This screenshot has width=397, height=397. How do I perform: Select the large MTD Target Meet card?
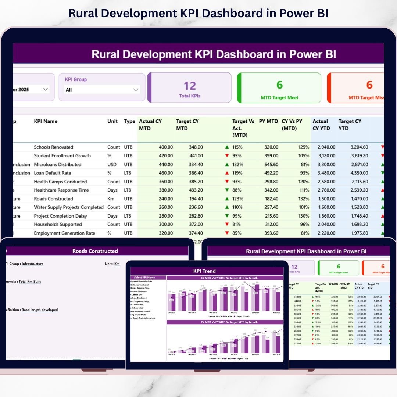279,88
